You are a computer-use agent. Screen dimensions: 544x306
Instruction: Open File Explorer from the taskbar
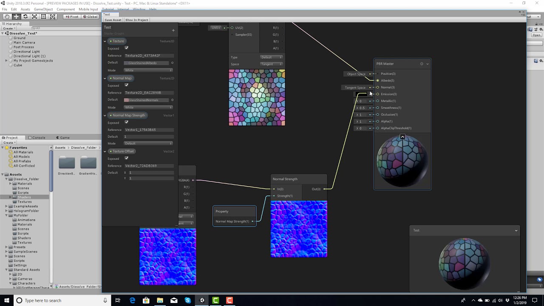point(160,300)
